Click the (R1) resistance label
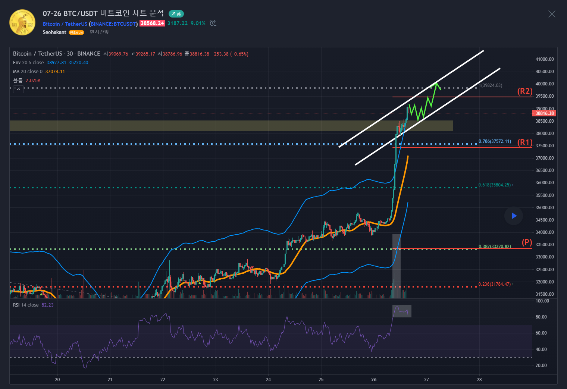 524,142
